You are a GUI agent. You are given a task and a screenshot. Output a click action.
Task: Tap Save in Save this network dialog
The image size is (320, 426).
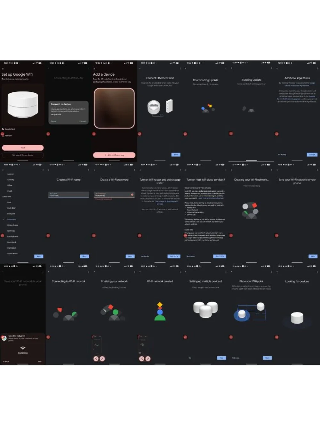point(40,361)
